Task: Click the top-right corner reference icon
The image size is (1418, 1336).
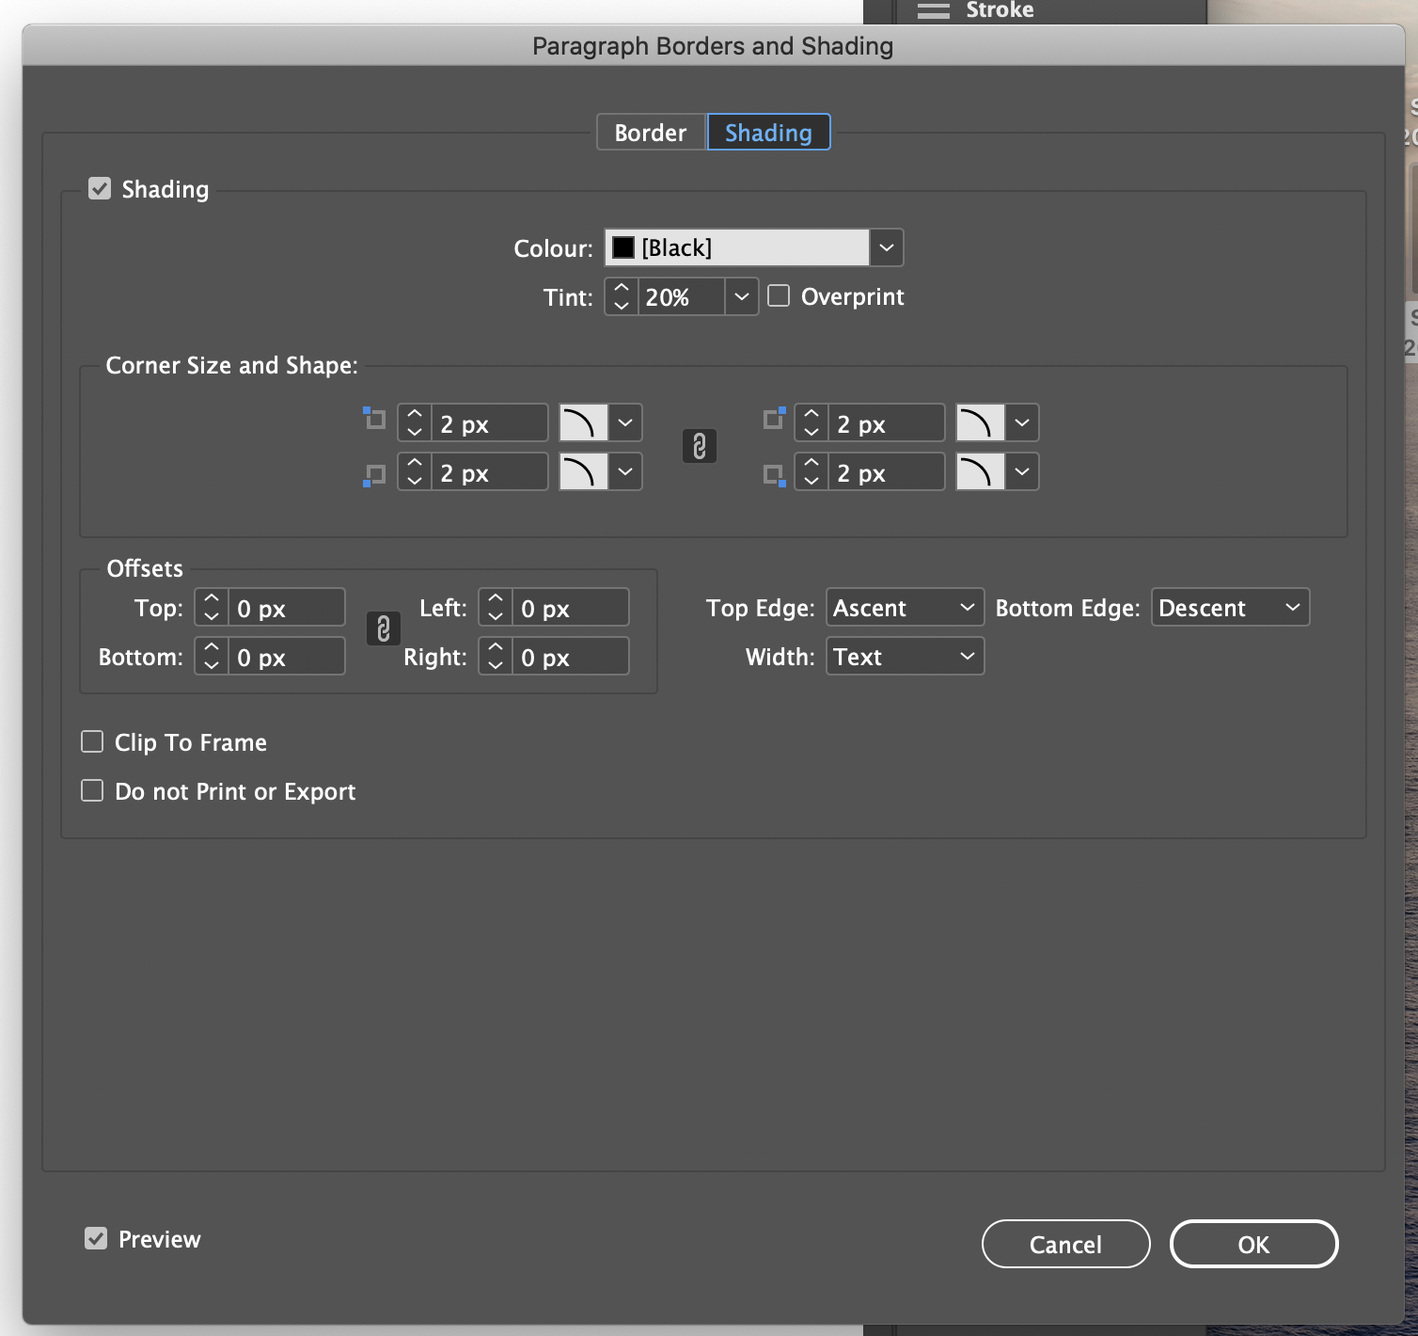Action: [773, 418]
